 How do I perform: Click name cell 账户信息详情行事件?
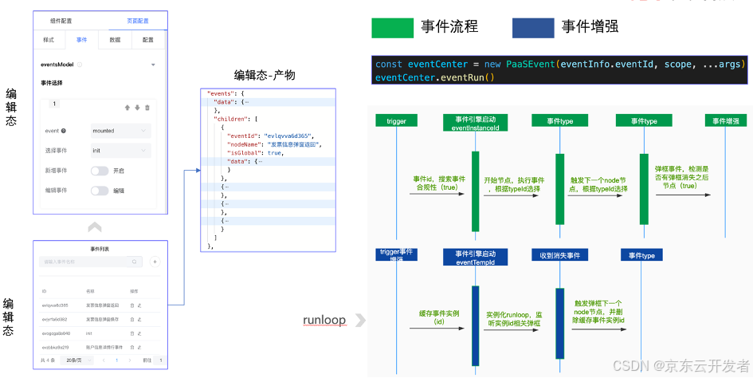pos(104,347)
